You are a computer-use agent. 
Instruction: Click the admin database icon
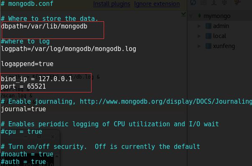coord(209,26)
